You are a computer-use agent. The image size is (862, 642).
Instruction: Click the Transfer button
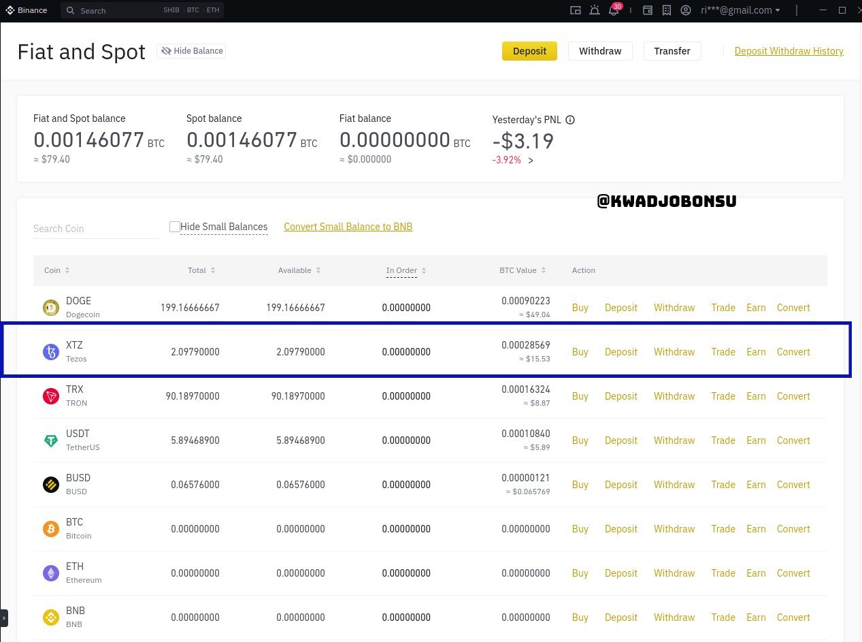pos(672,51)
